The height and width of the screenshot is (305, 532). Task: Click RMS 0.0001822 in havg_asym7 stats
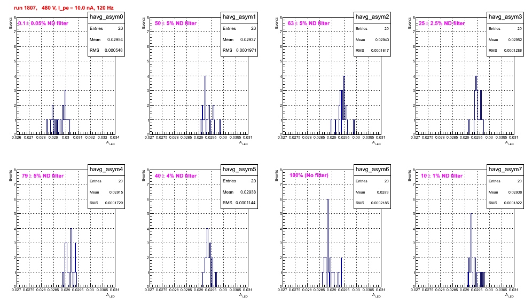505,203
